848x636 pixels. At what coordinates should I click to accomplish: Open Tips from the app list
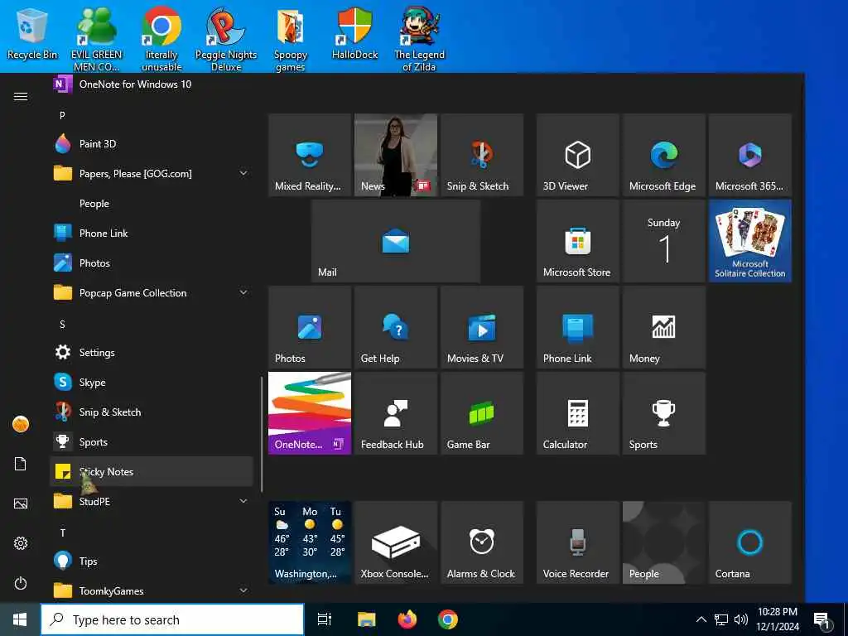pyautogui.click(x=151, y=561)
